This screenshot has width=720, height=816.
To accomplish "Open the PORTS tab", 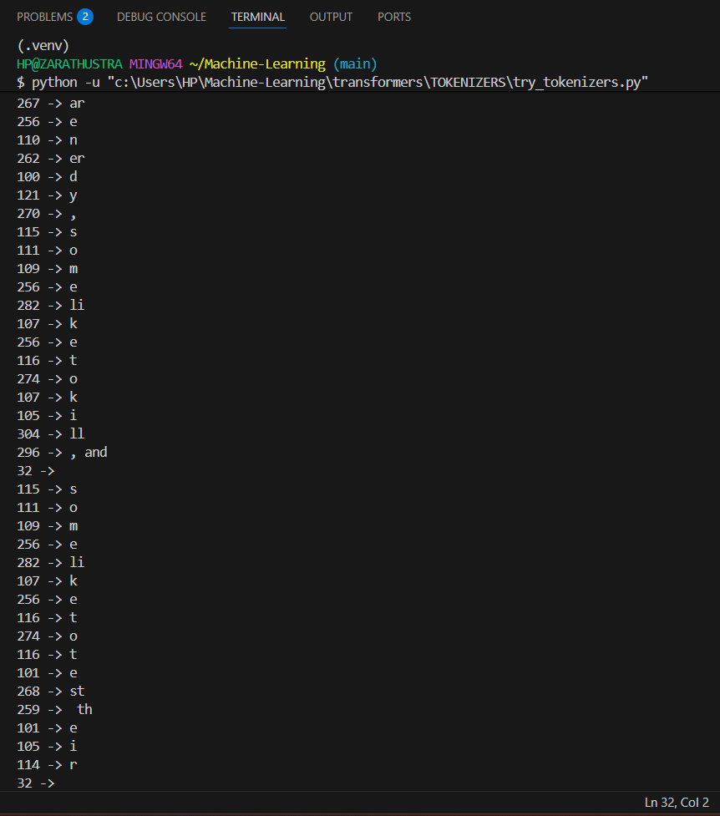I will coord(394,18).
